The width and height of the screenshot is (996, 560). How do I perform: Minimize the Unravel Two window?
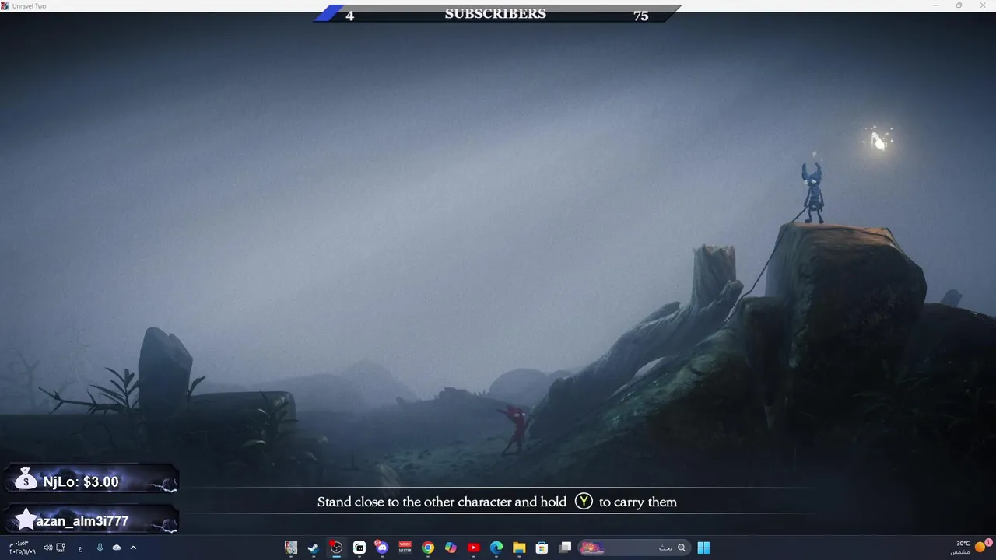(x=936, y=5)
